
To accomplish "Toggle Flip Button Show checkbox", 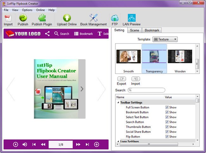I will [x=167, y=137].
